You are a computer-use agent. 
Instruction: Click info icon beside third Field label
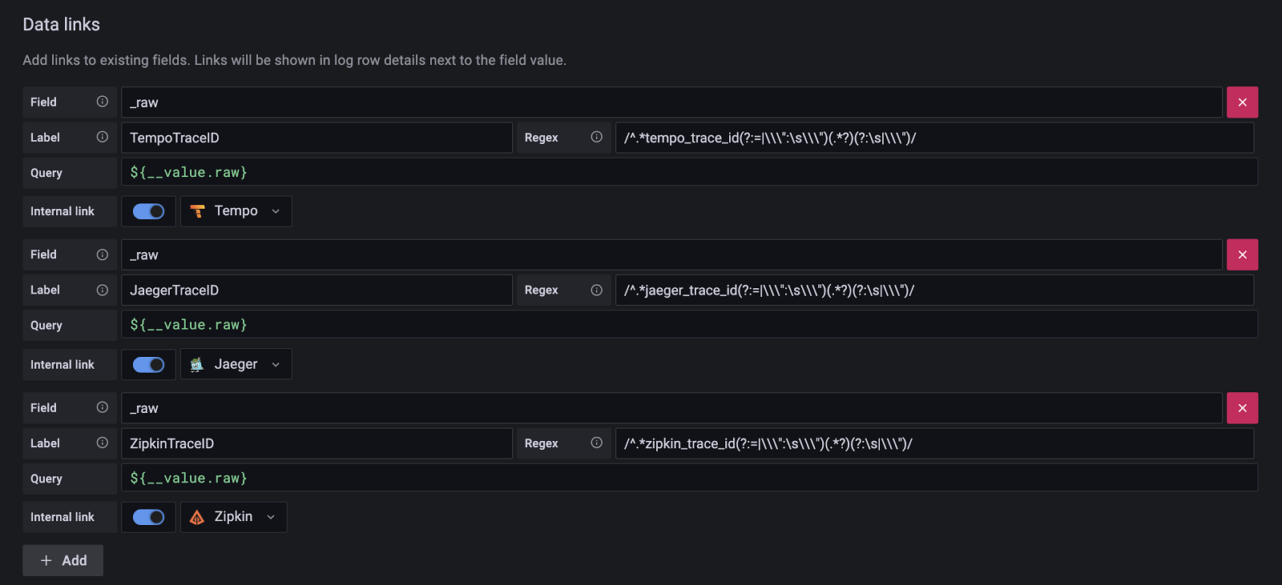103,407
